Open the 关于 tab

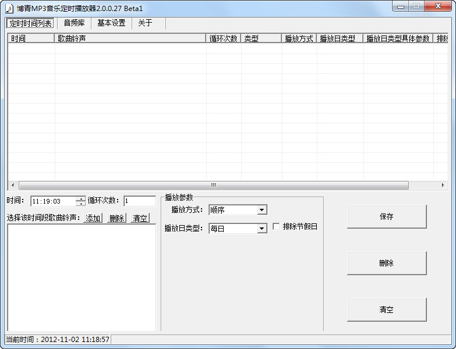145,23
